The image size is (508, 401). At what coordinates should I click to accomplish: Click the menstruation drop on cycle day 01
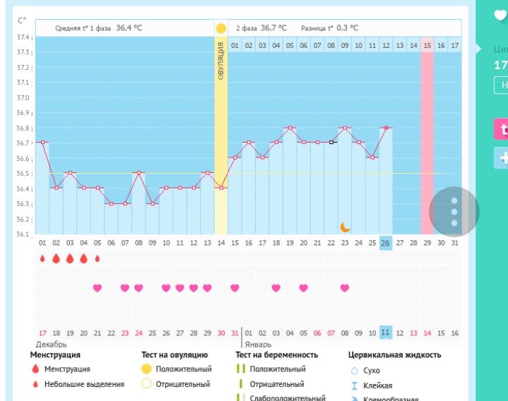[x=42, y=258]
